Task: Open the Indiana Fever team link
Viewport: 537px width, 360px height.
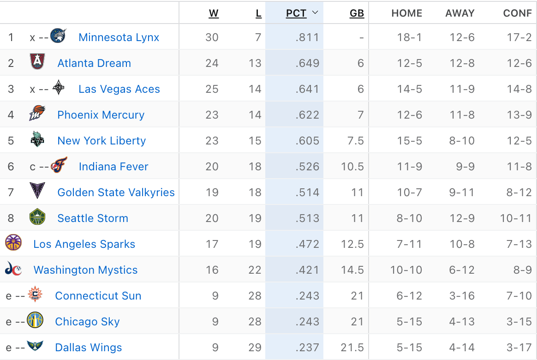Action: click(x=113, y=167)
